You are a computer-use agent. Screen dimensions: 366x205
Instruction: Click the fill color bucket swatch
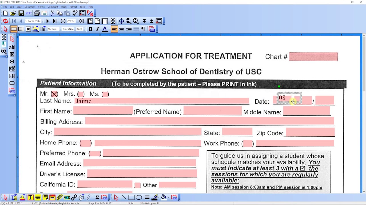(x=164, y=197)
